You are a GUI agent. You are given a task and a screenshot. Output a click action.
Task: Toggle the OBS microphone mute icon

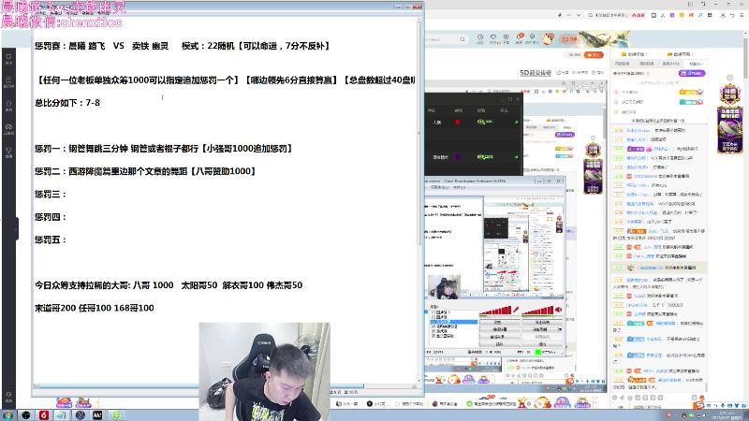[516, 310]
